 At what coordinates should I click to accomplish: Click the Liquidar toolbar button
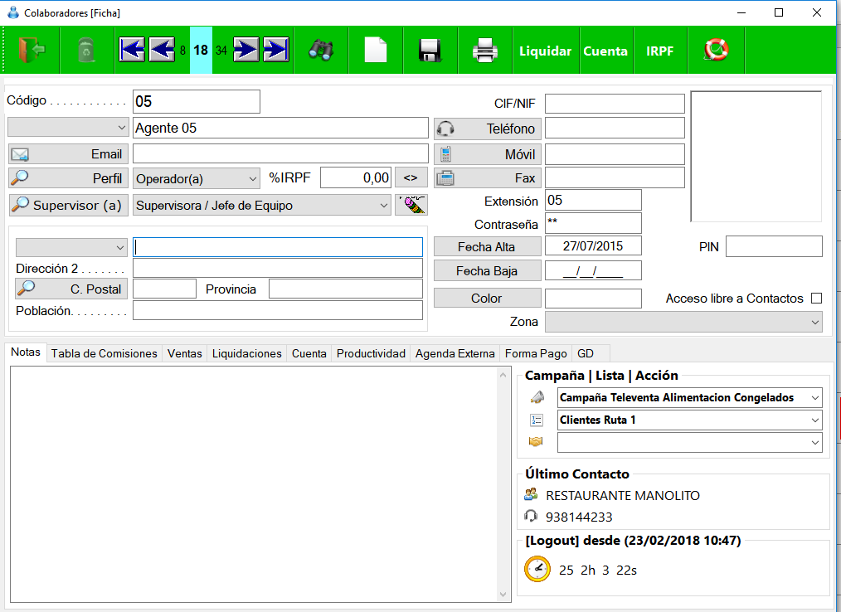(545, 51)
